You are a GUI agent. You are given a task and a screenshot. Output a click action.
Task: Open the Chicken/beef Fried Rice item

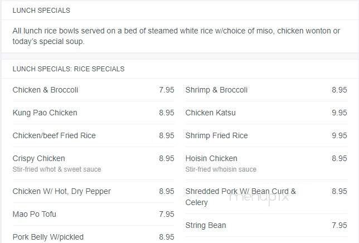tap(54, 135)
